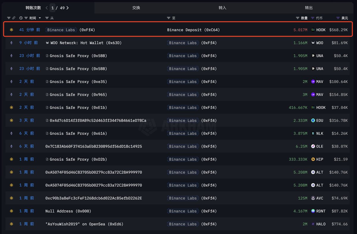Viewport: 357px width, 234px height.
Task: Switch to the 转入 tab
Action: point(223,8)
